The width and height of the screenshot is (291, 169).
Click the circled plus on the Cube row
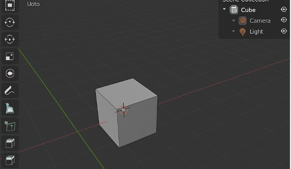(x=284, y=9)
